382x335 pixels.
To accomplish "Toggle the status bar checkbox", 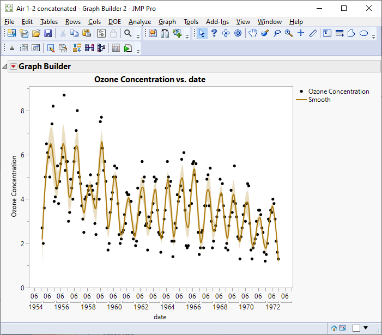I will tap(356, 328).
